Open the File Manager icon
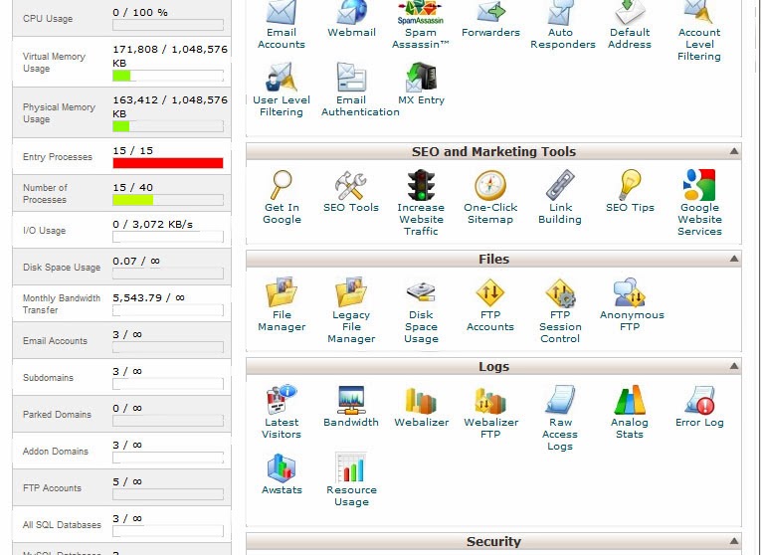The width and height of the screenshot is (761, 555). tap(282, 293)
